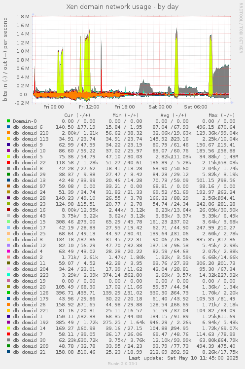245x369 pixels.
Task: Click the Munin 2.0.33-1 version text
Action: pyautogui.click(x=122, y=364)
